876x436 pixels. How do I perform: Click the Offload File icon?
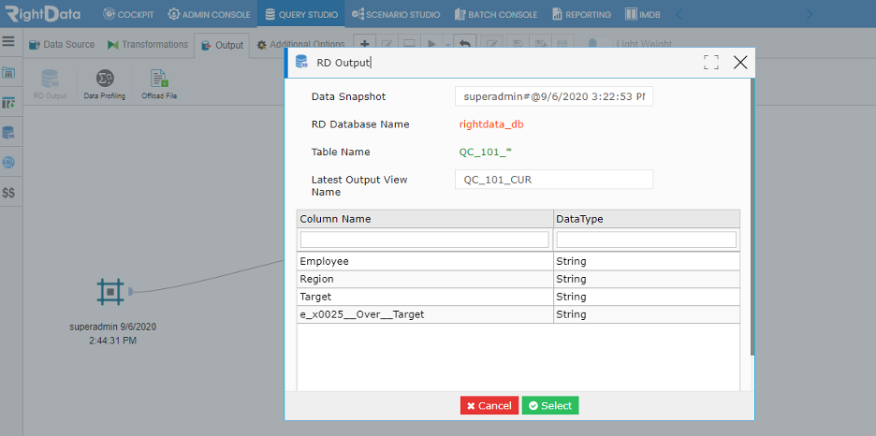tap(159, 84)
